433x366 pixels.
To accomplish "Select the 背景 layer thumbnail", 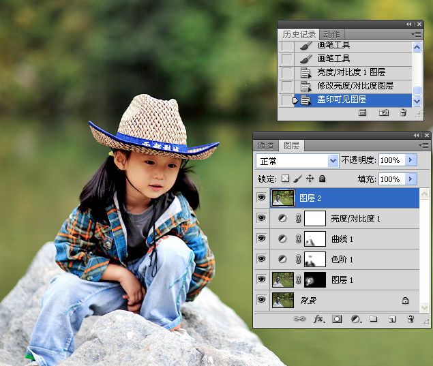I will pos(283,300).
